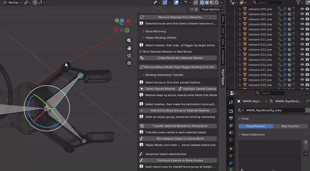Screen dimensions: 310x171
Task: Open the Pose Options dropdown
Action: click(x=212, y=9)
